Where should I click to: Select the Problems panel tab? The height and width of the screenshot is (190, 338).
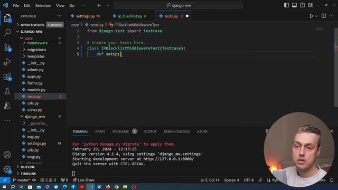coord(125,131)
